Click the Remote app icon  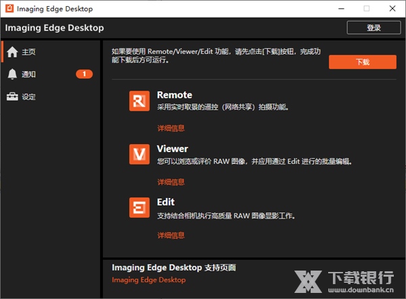tap(139, 101)
